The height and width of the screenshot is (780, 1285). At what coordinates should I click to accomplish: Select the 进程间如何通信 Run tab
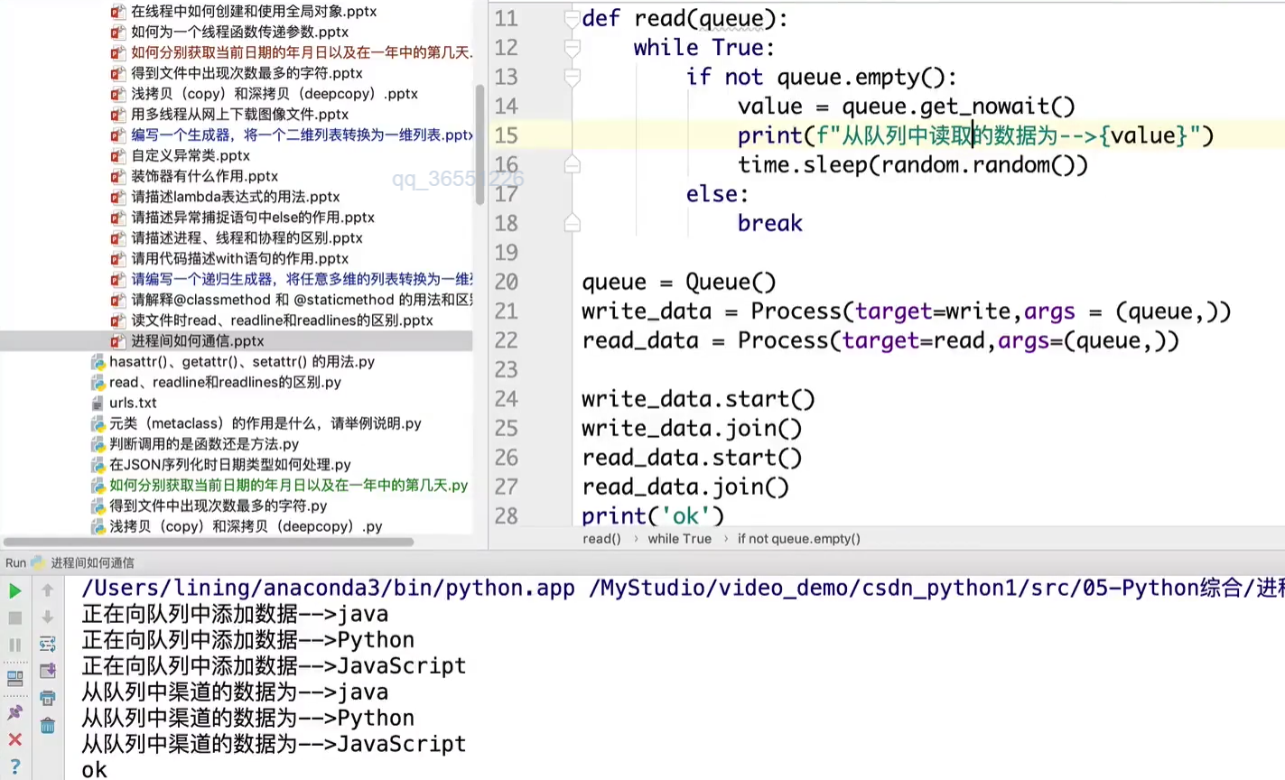(92, 562)
